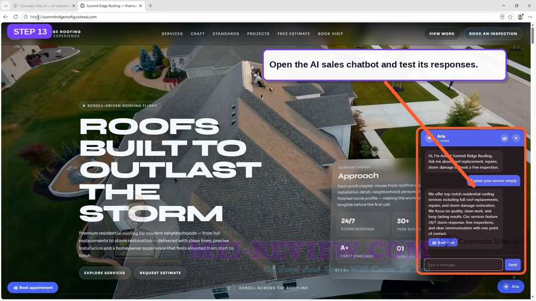
Task: Click the Request Estimate button
Action: [x=160, y=273]
